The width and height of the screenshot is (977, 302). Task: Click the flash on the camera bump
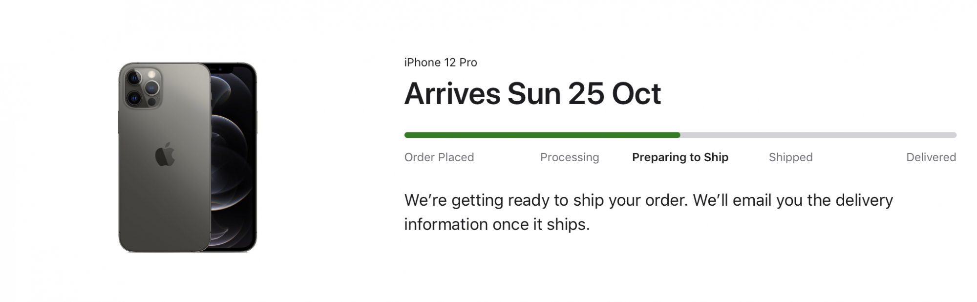(151, 75)
